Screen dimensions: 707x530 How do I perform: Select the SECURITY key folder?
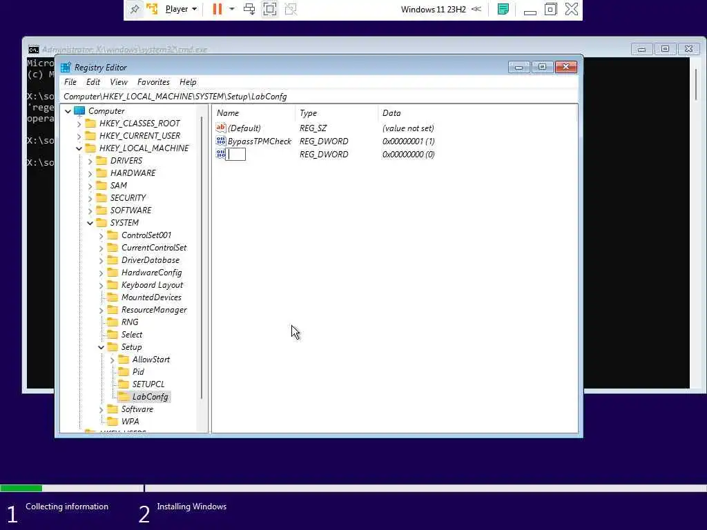tap(128, 198)
